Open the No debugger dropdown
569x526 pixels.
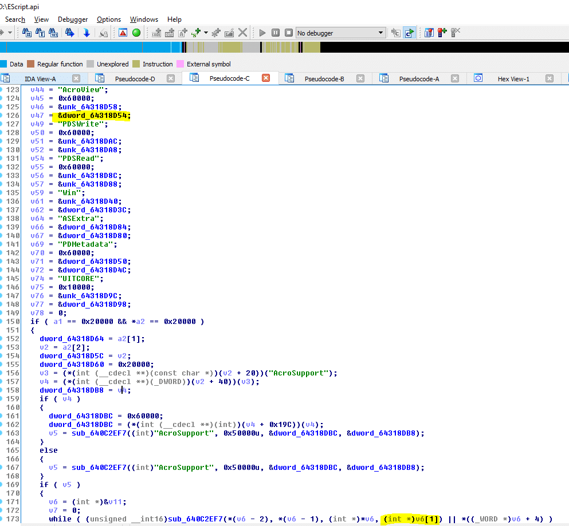(340, 33)
